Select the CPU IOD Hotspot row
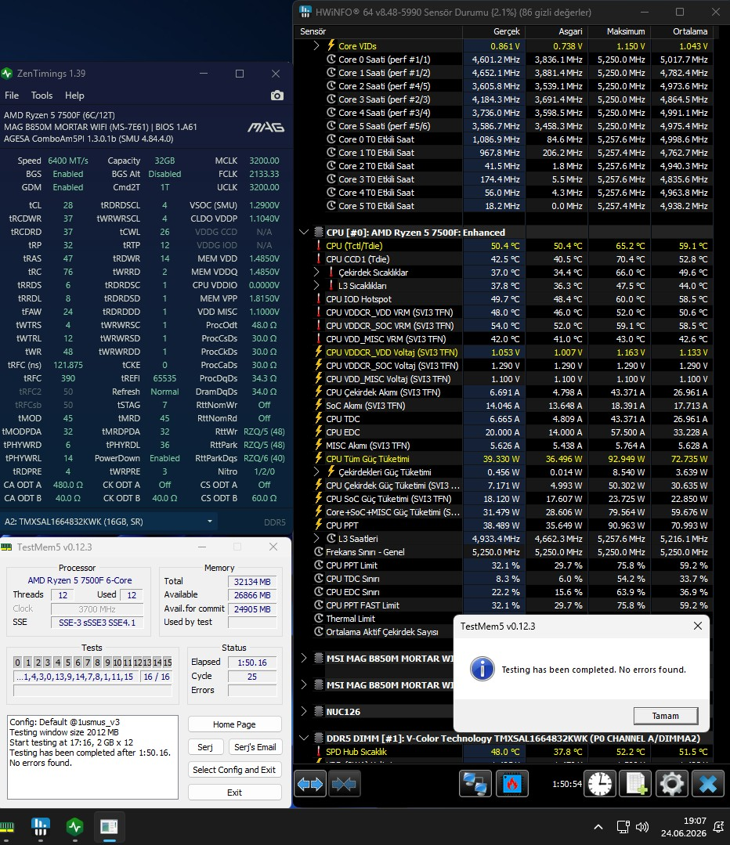 point(503,299)
